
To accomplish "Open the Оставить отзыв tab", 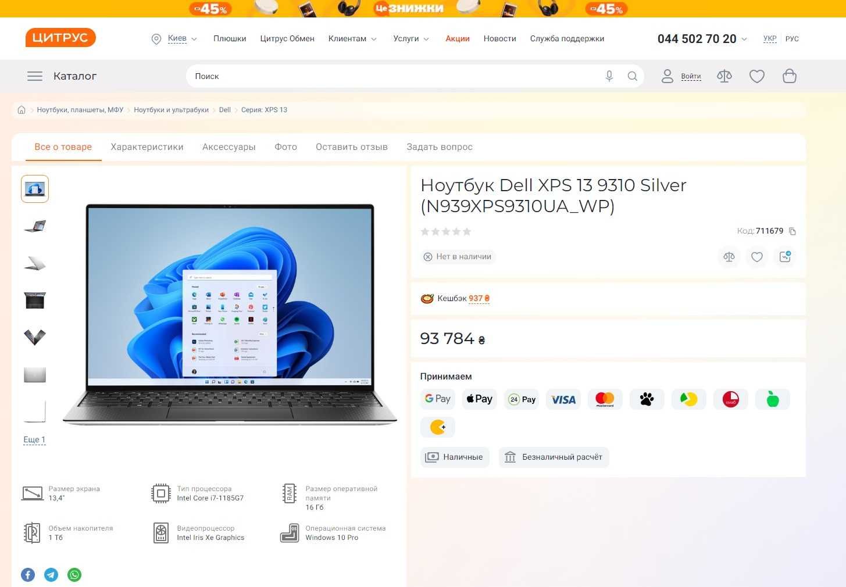I will 352,147.
